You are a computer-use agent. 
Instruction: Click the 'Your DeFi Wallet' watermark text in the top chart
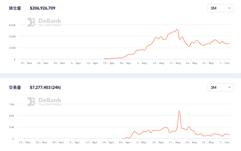[x=50, y=25]
